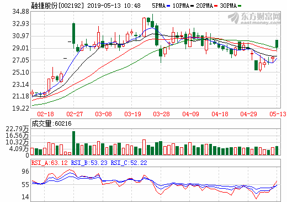Click the 10PMA legend label
This screenshot has height=202, width=287.
[181, 6]
